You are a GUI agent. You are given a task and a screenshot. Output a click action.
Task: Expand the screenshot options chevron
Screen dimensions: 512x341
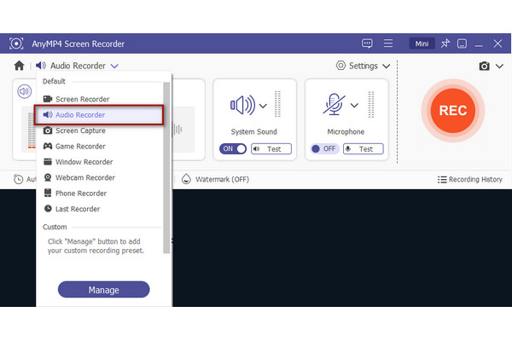499,66
